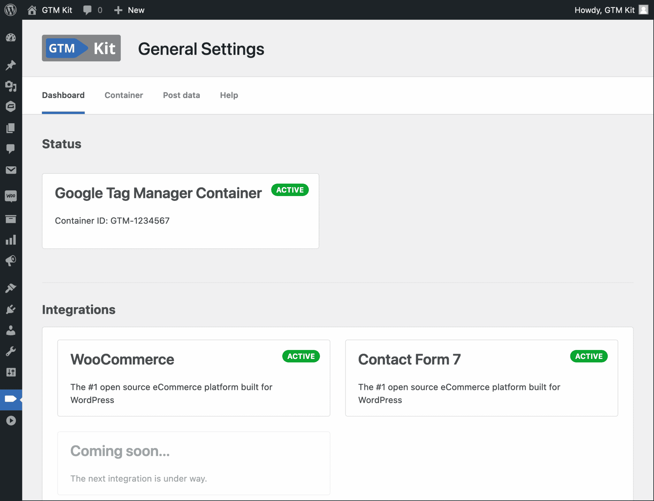Click the Marketing megaphone icon
This screenshot has height=501, width=654.
pyautogui.click(x=11, y=260)
